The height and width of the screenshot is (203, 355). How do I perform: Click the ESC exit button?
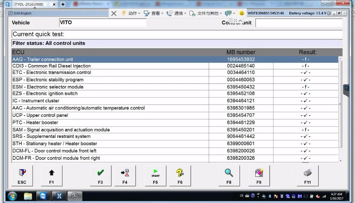point(22,176)
